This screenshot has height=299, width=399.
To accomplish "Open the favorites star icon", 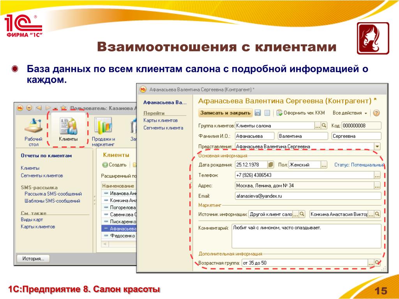I will (x=64, y=108).
